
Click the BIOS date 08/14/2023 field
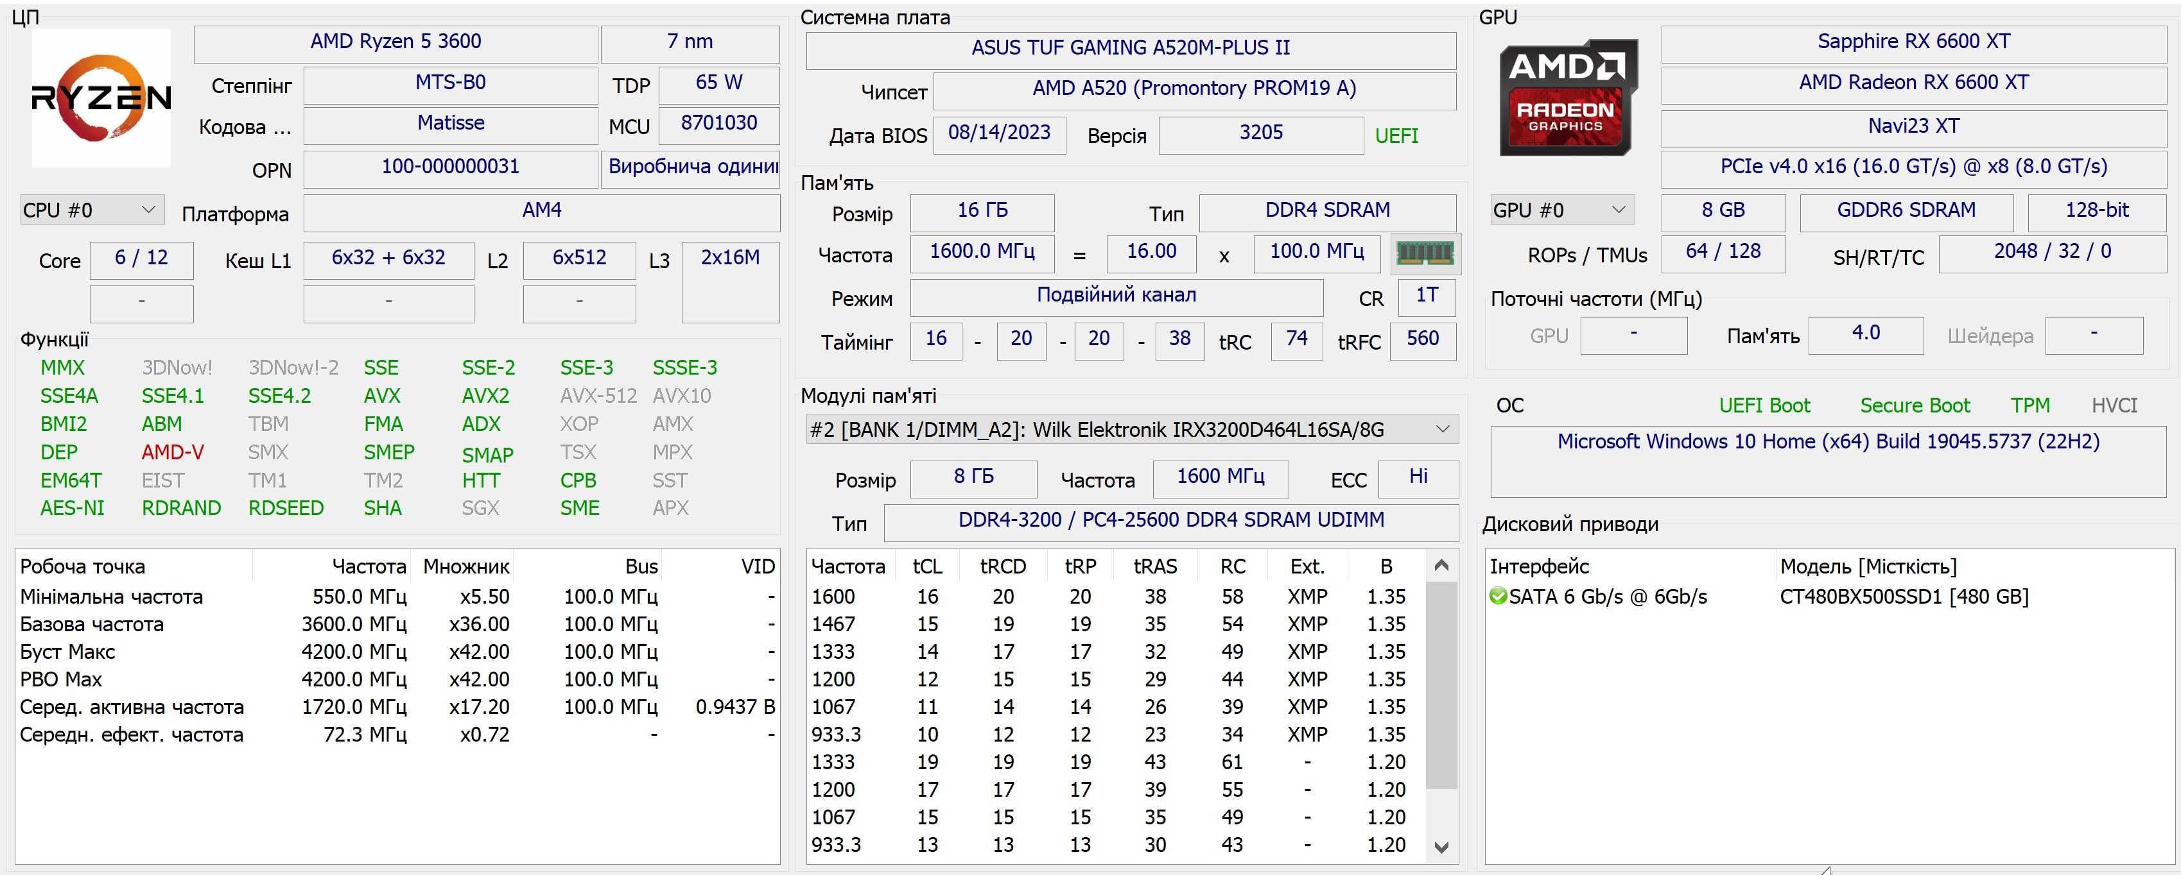(x=999, y=135)
